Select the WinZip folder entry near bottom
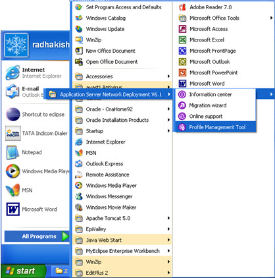The height and width of the screenshot is (278, 275). click(x=122, y=262)
